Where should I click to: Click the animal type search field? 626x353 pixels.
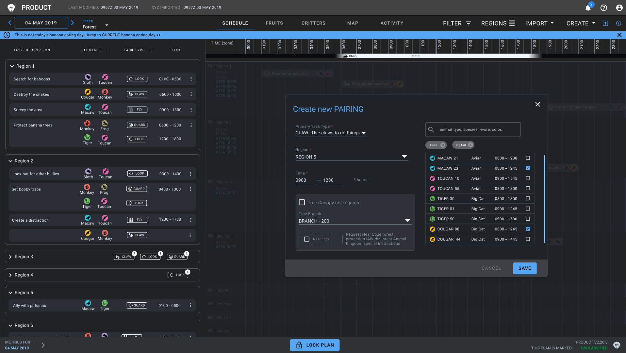click(x=472, y=129)
